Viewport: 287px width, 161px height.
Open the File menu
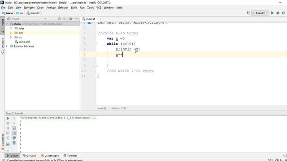(x=3, y=8)
